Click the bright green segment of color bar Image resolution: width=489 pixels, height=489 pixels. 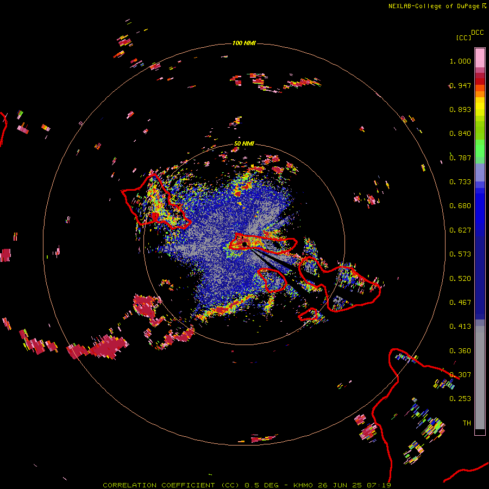point(480,148)
